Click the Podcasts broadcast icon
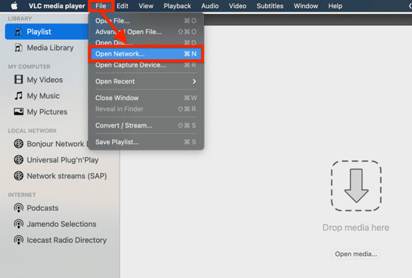412x278 pixels. pos(18,208)
